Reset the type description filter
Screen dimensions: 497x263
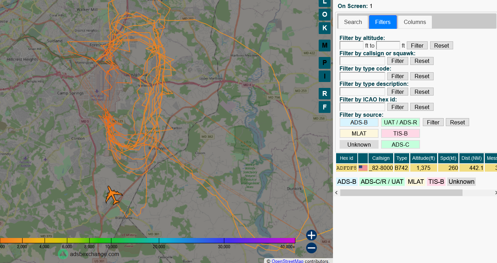[x=422, y=92]
